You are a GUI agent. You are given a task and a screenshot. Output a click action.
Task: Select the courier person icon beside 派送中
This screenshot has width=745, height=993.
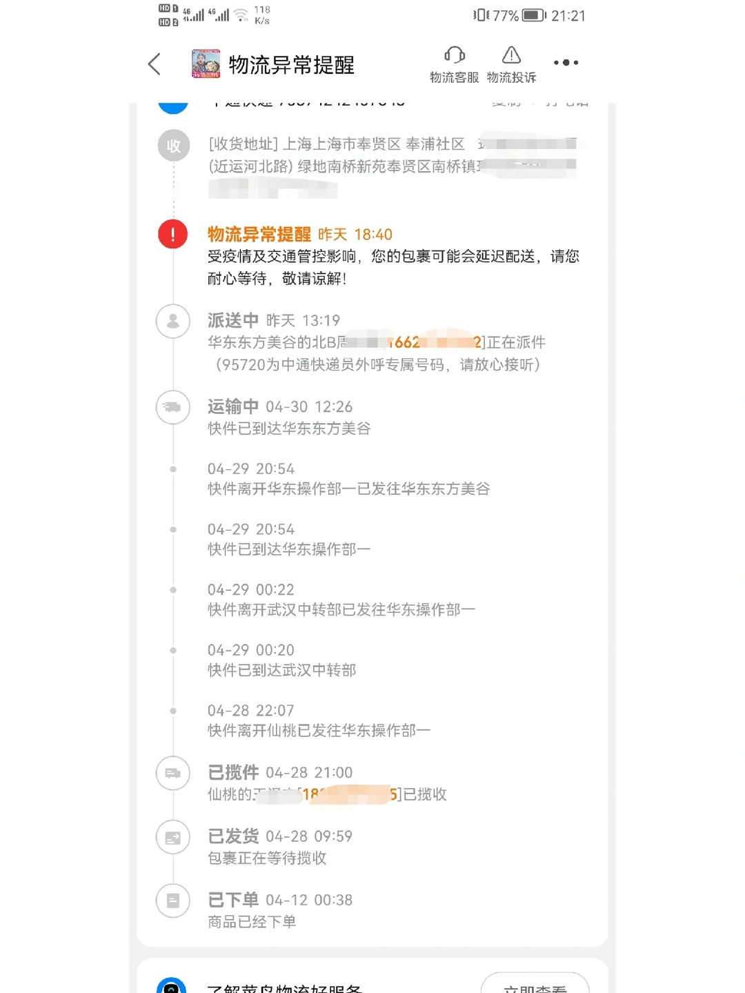pos(172,322)
